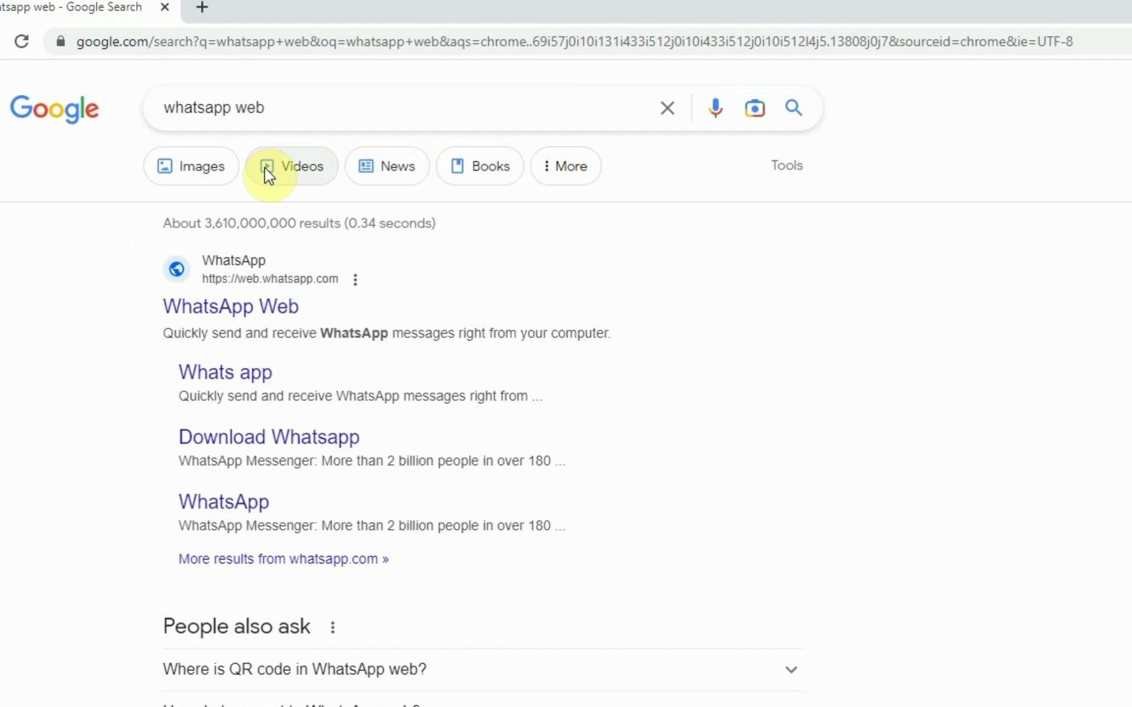This screenshot has width=1132, height=707.
Task: Start voice search with the microphone icon
Action: (x=715, y=108)
